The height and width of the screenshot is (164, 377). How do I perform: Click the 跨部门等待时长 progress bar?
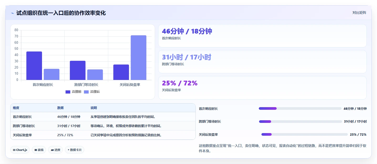(x=301, y=122)
